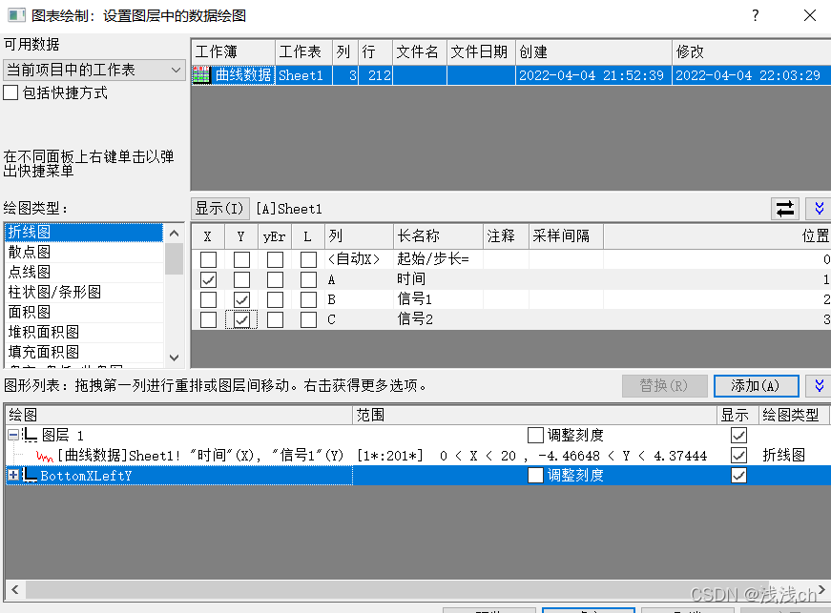This screenshot has width=831, height=613.
Task: Click the red curve plot icon
Action: (45, 456)
